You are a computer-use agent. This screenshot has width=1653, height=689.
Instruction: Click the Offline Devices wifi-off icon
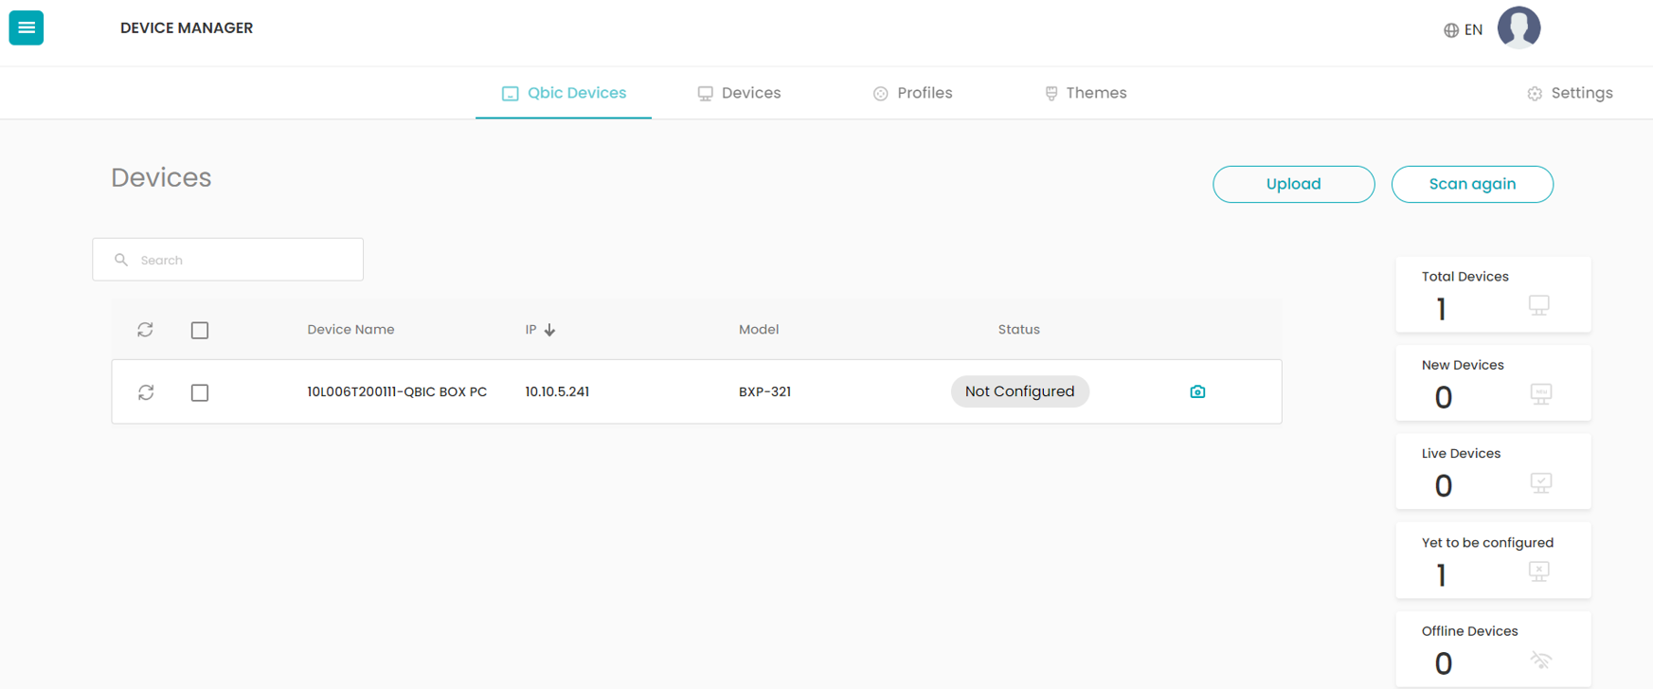coord(1541,660)
